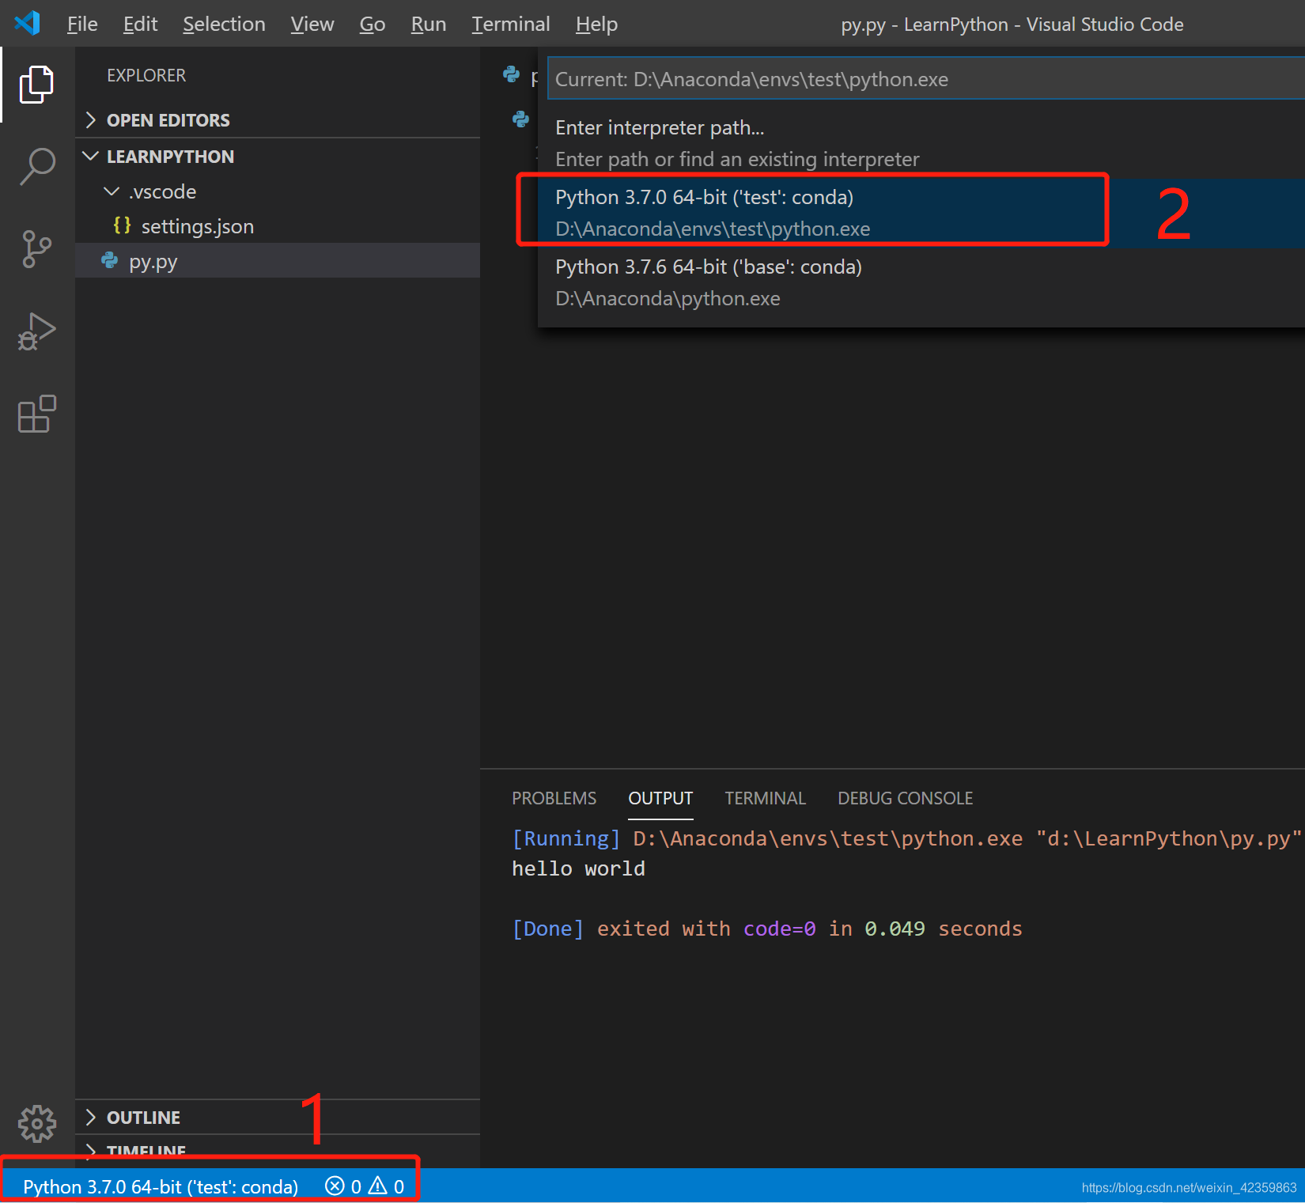
Task: Open the Go menu
Action: tap(373, 24)
